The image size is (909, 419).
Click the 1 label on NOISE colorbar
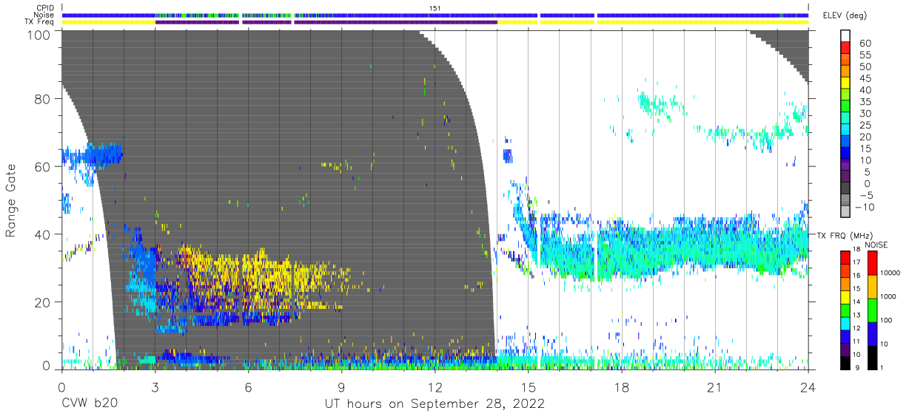[x=880, y=367]
